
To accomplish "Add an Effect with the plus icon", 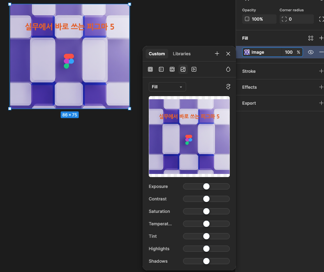I will coord(321,87).
